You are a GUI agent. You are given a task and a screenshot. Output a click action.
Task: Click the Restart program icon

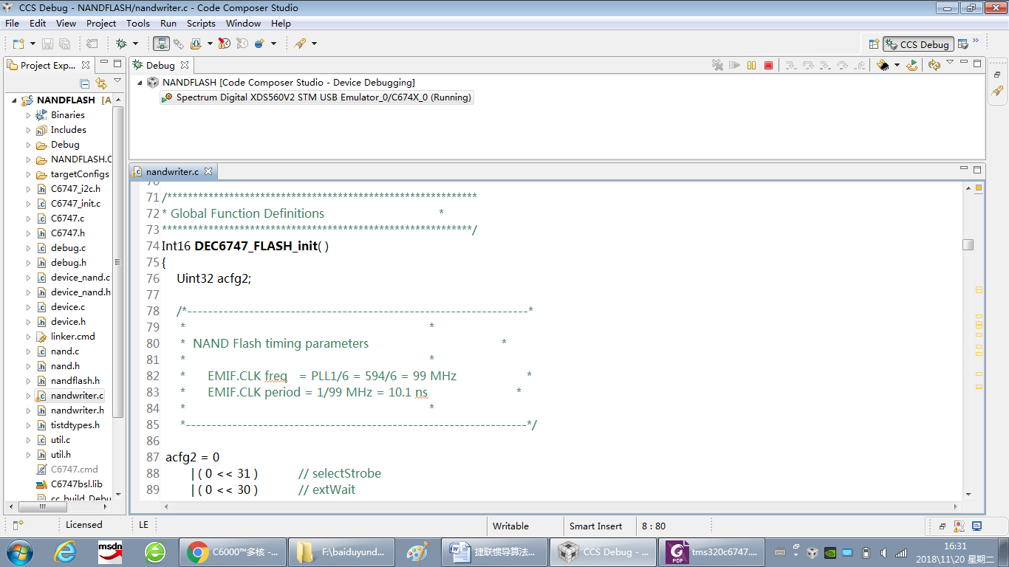pos(912,65)
